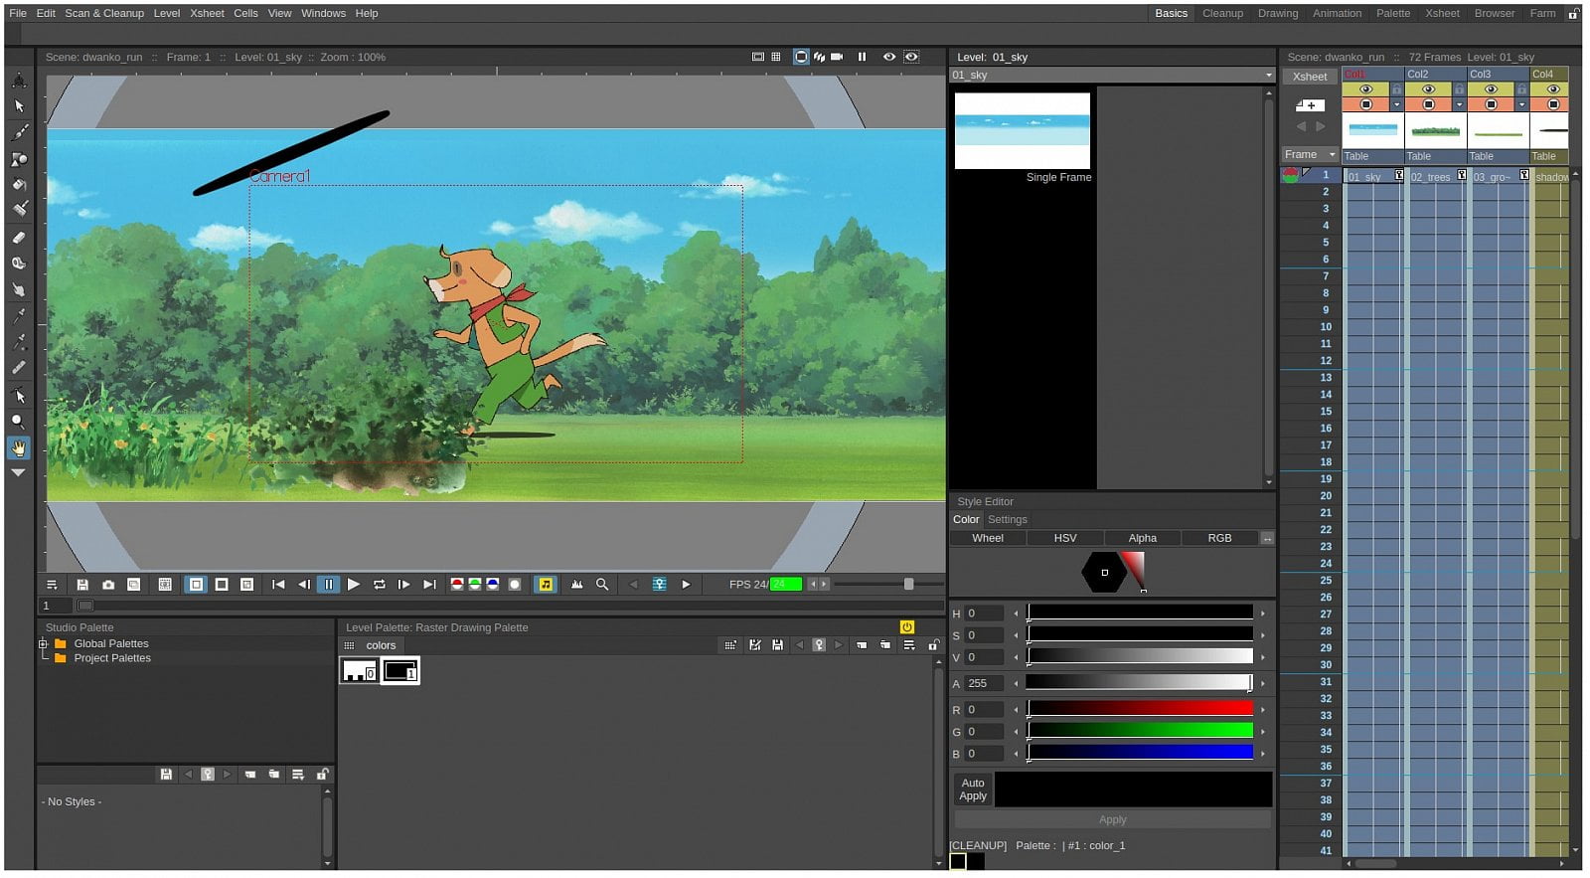
Task: Click the soundtrack music note icon
Action: [x=545, y=585]
